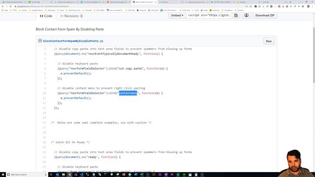Click line number 1 in the gist
This screenshot has height=177, width=315.
coord(45,49)
